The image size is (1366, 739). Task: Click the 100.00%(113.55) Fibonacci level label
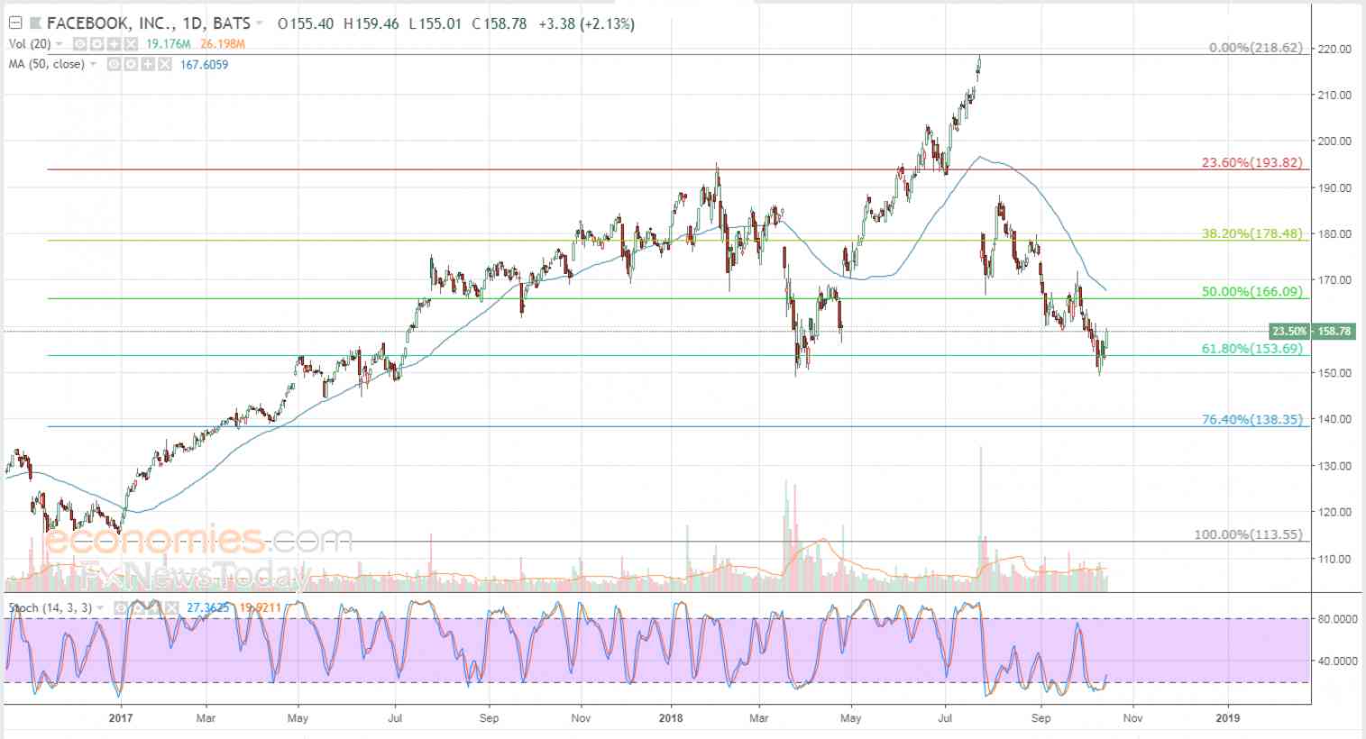1249,534
